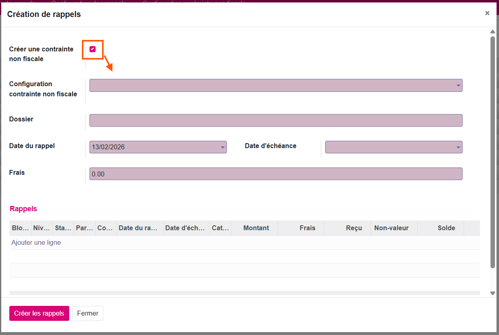Sort table by Frais column header
Screen dimensions: 499x335
click(x=307, y=228)
